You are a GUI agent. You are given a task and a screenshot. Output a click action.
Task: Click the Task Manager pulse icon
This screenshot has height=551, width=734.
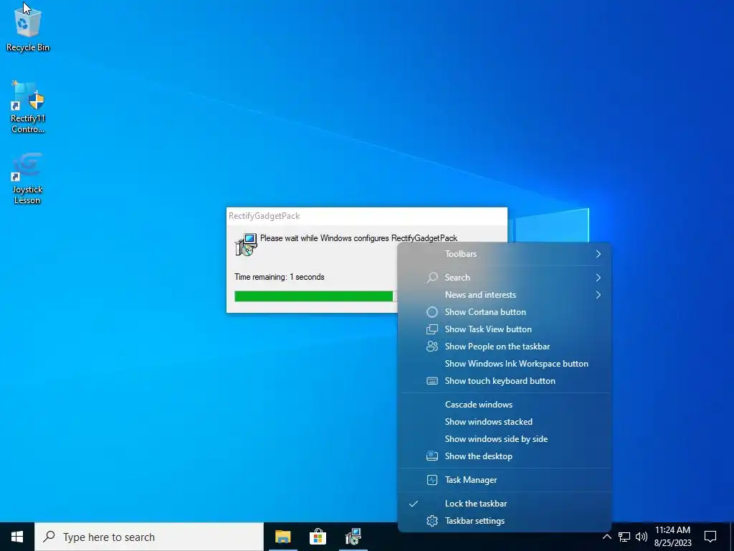(432, 480)
